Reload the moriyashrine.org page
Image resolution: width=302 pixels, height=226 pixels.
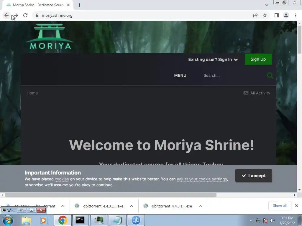click(x=25, y=15)
